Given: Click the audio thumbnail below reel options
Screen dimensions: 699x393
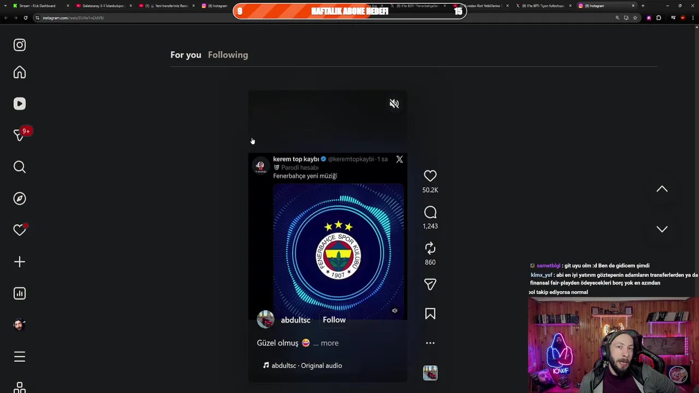Looking at the screenshot, I should (430, 373).
